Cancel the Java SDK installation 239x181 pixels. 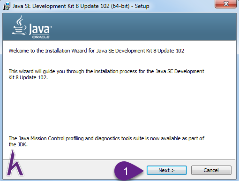[211, 170]
